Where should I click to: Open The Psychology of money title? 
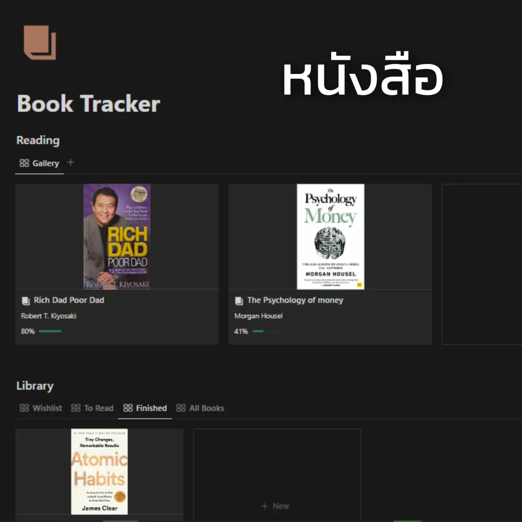click(295, 300)
